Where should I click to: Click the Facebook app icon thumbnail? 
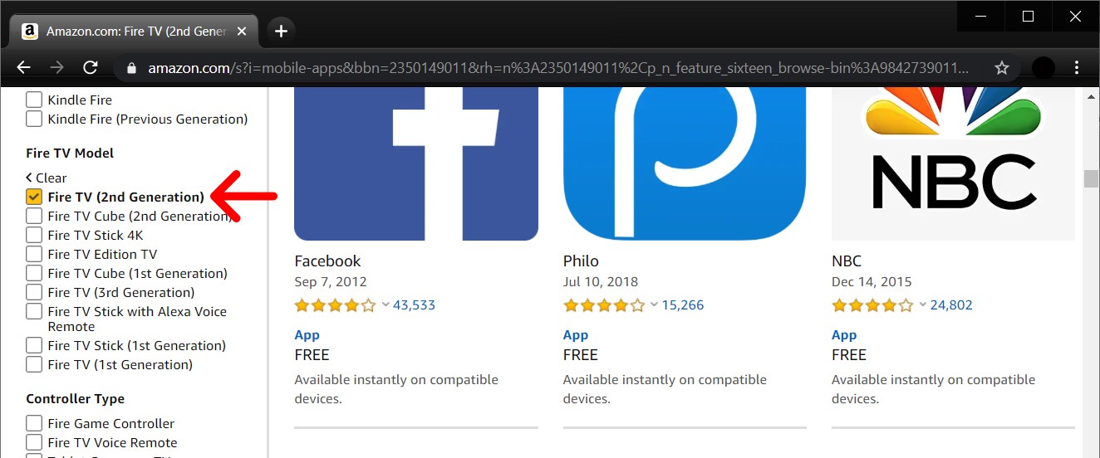pyautogui.click(x=416, y=162)
